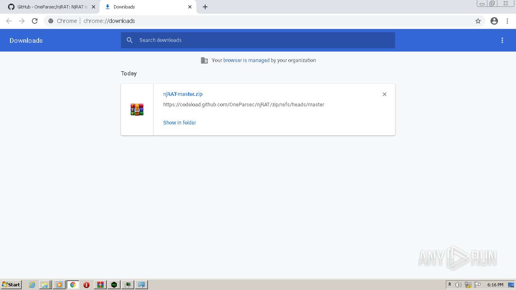Screen dimensions: 516x290
Task: Open the njRAT-master.zip file link
Action: pos(183,94)
